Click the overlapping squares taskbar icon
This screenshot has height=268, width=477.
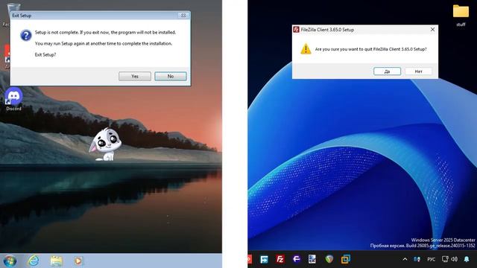(x=346, y=259)
